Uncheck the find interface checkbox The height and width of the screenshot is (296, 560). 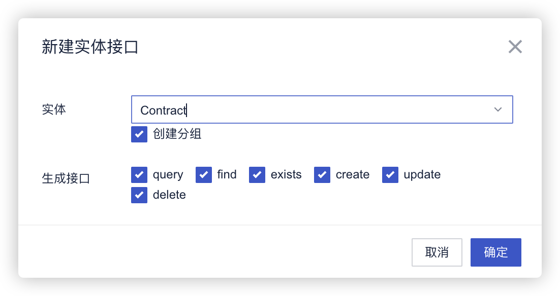[x=204, y=175]
